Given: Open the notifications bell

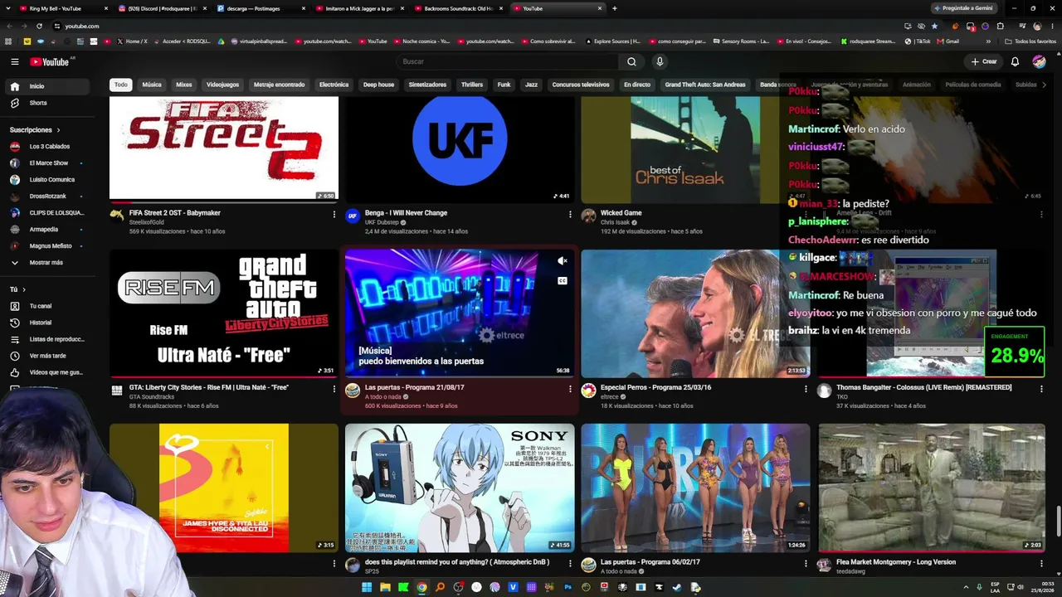Looking at the screenshot, I should pos(1015,61).
